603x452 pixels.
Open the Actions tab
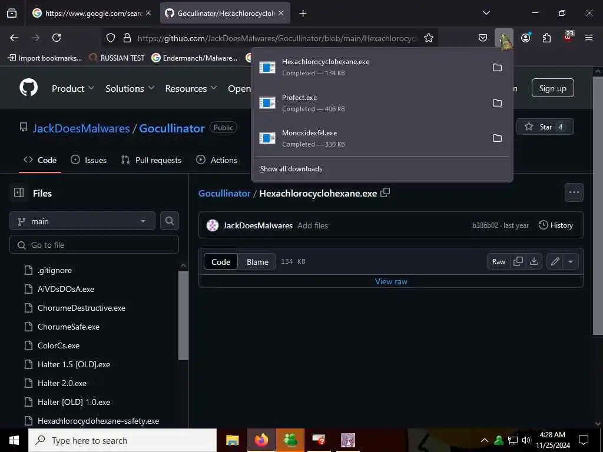point(217,160)
